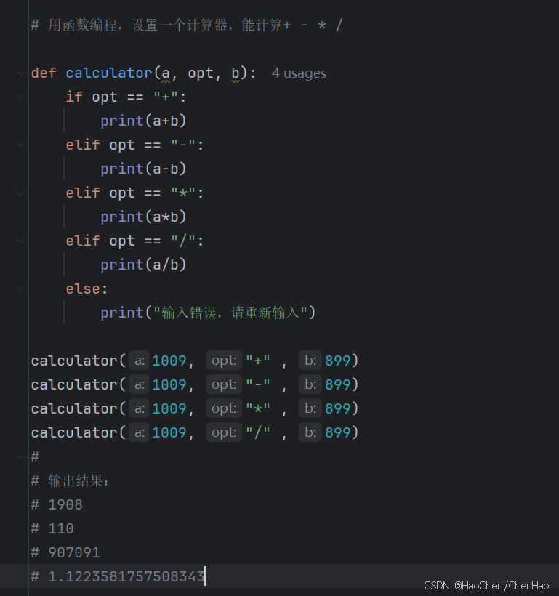Click the top Chinese comment line
Screen dimensions: 559x596
[187, 25]
